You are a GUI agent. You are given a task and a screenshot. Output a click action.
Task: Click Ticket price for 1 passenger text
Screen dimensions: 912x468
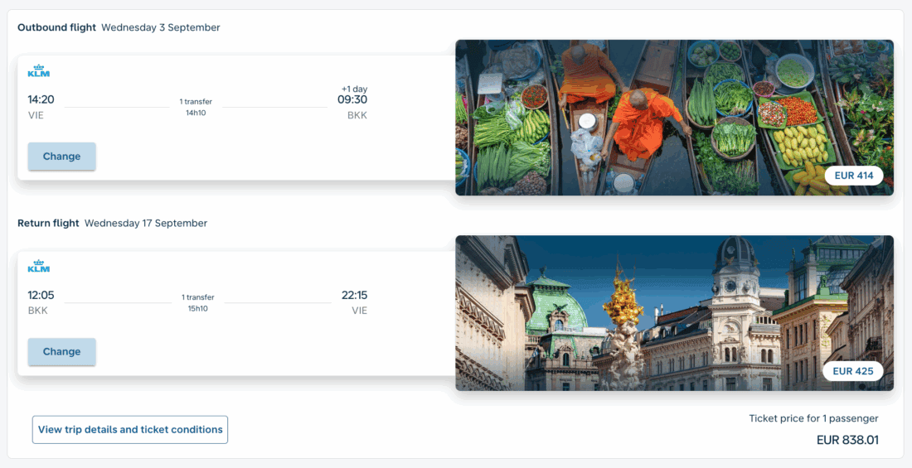pos(813,418)
